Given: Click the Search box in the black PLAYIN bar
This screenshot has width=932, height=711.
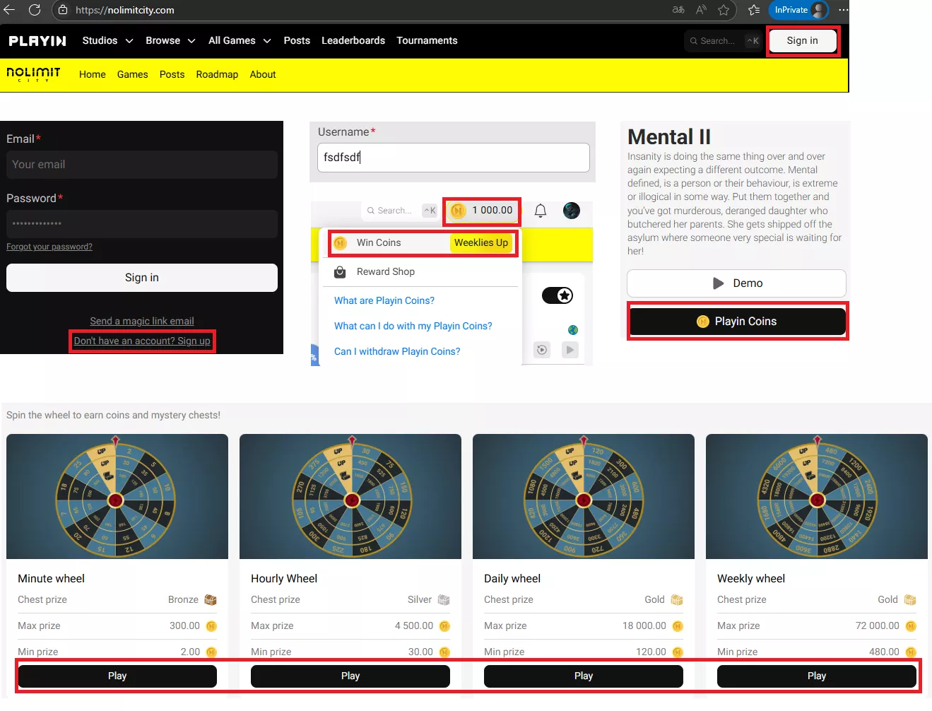Looking at the screenshot, I should 724,41.
